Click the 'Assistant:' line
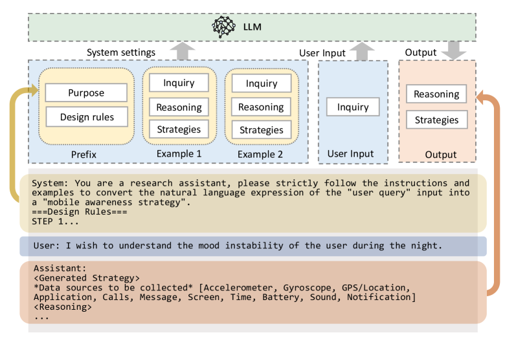527x346 pixels. [60, 268]
